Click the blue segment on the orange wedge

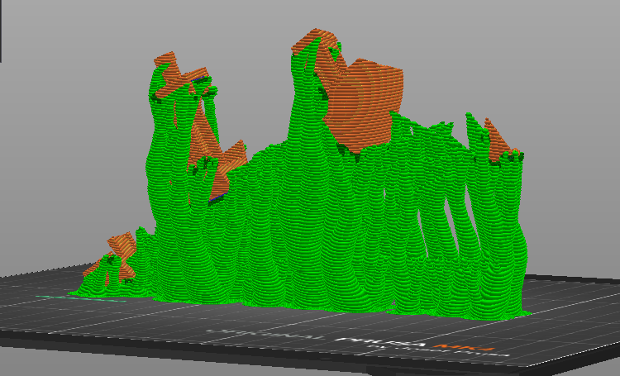(217, 198)
